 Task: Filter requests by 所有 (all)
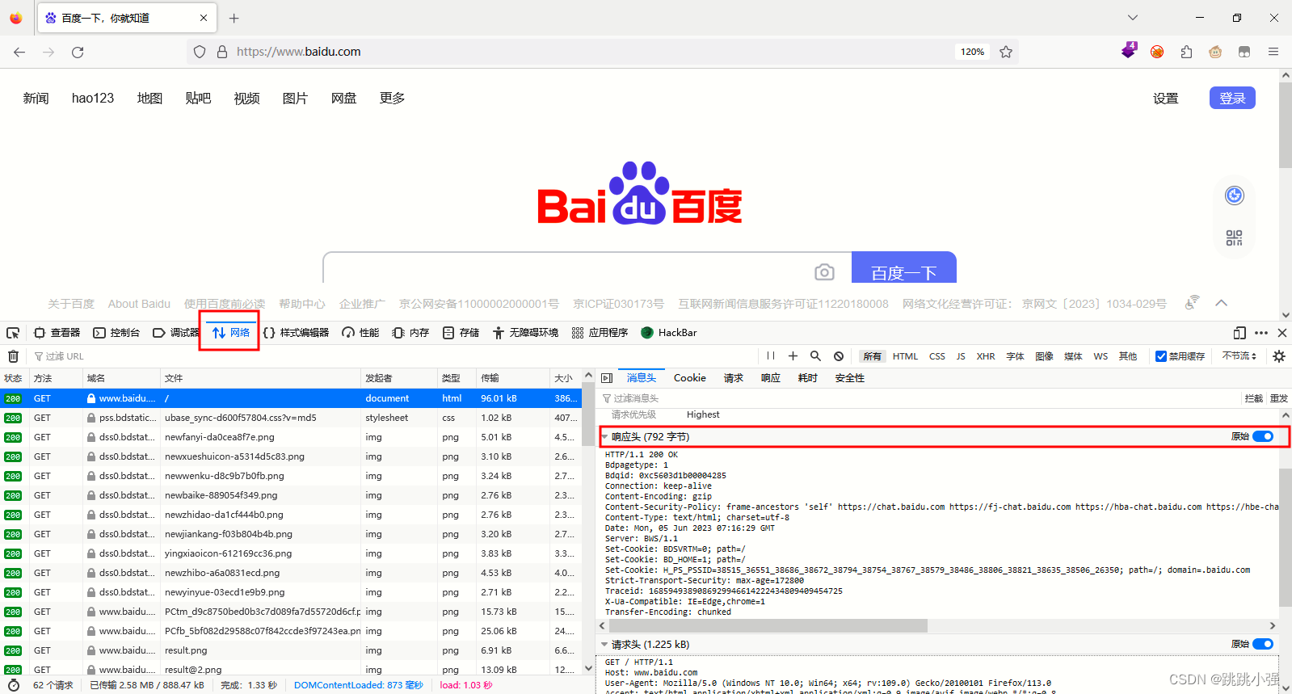click(x=873, y=356)
